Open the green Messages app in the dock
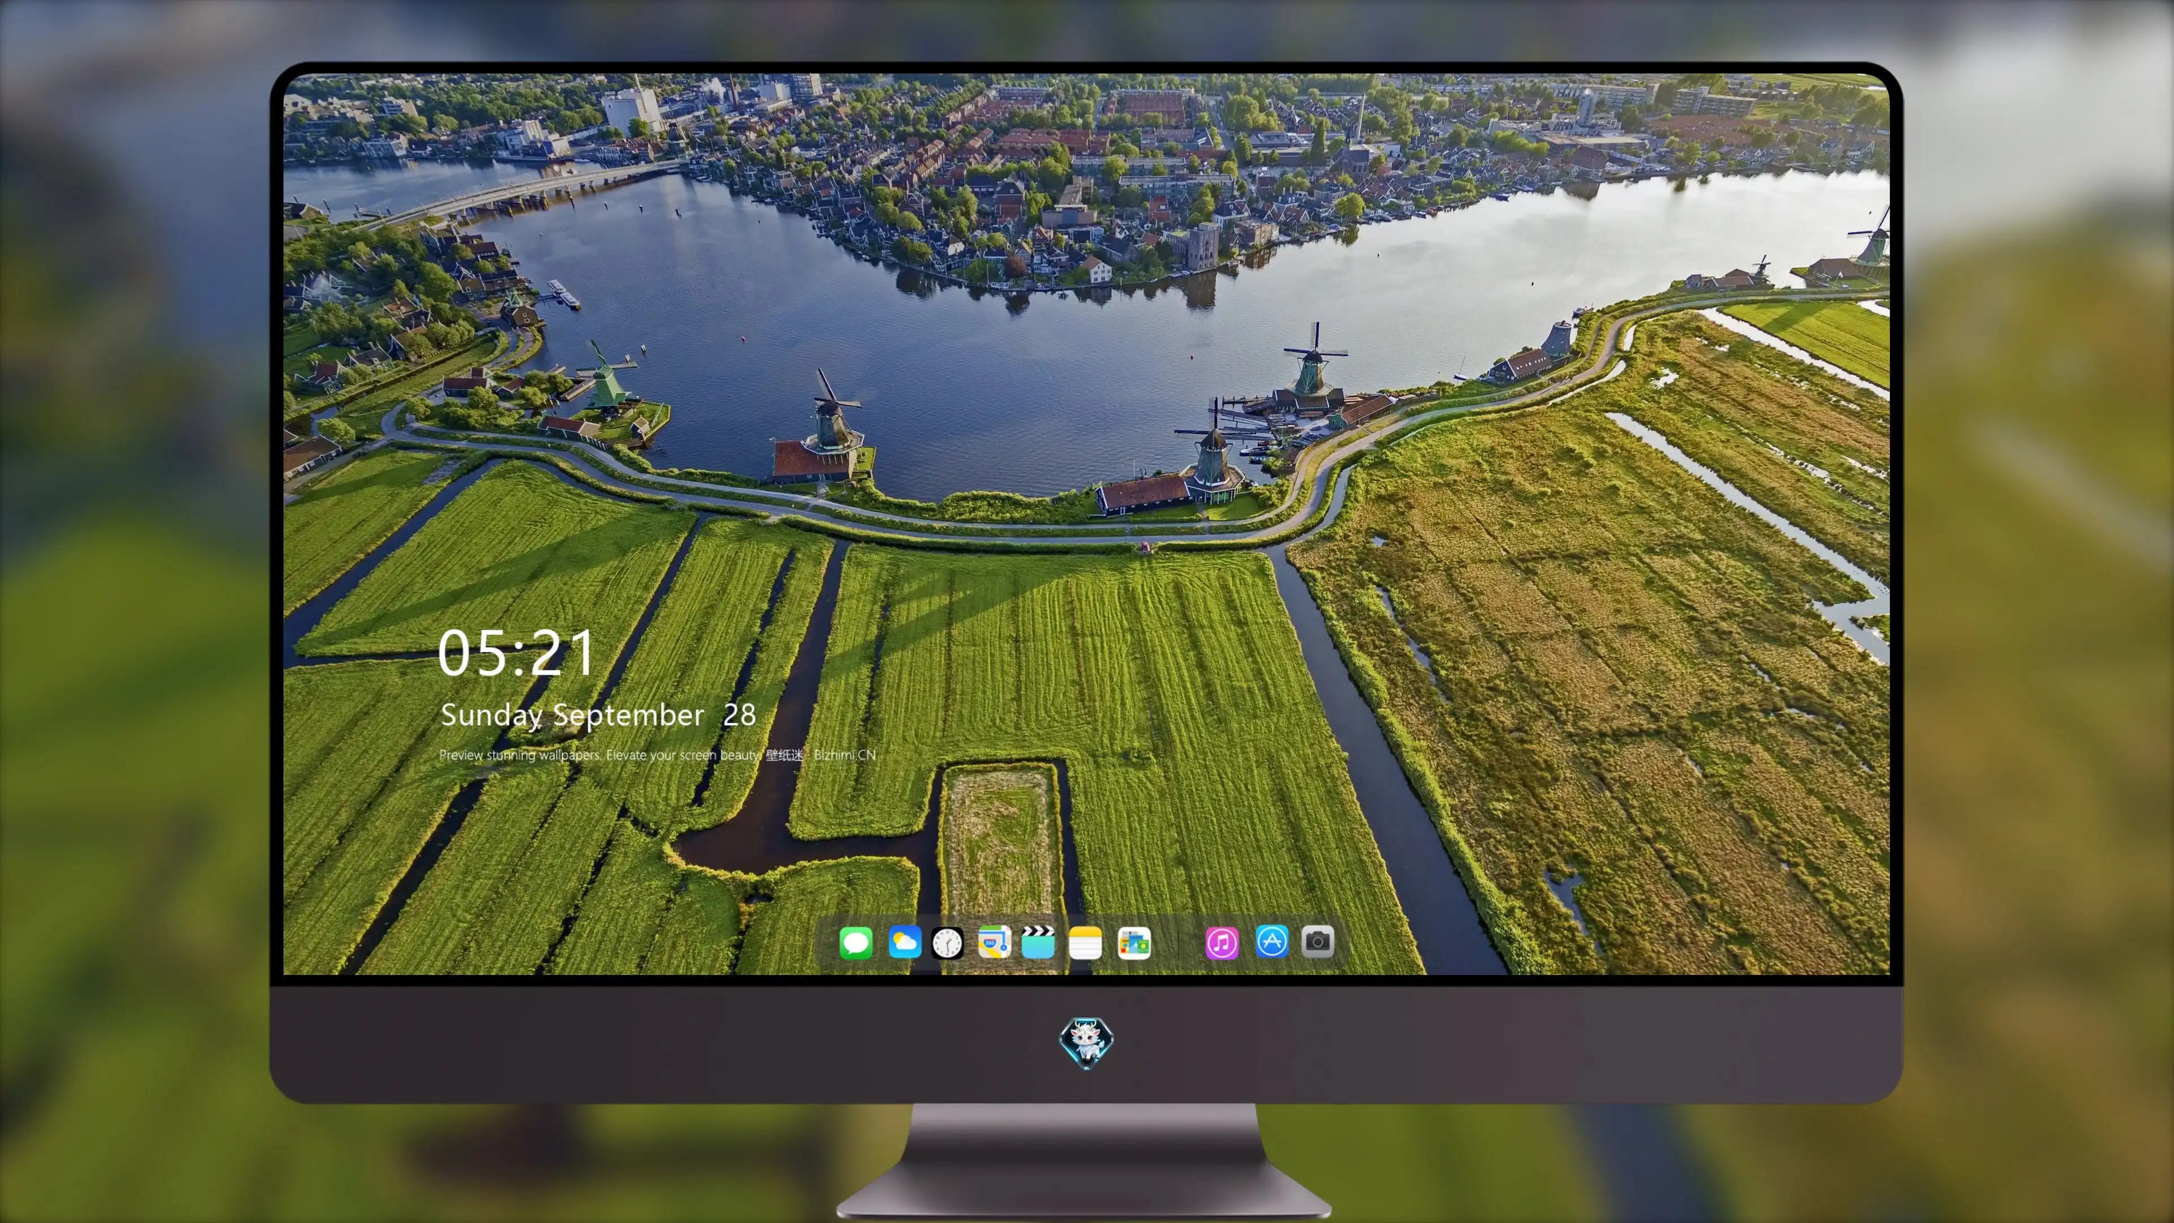 coord(856,942)
